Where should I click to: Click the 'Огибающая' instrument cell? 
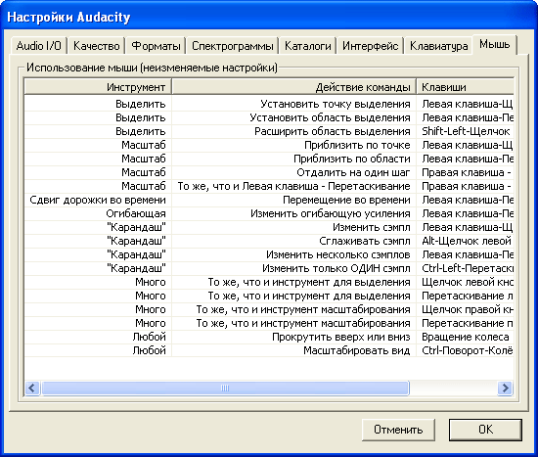click(98, 213)
